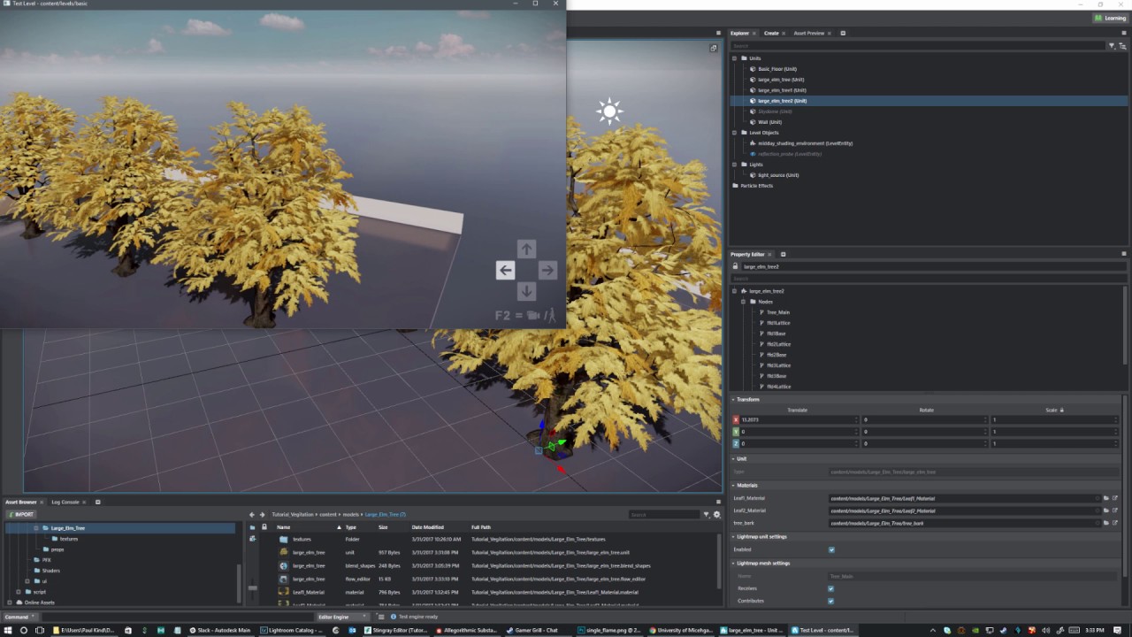This screenshot has width=1132, height=637.
Task: Select the textures folder in asset tree
Action: pos(68,539)
